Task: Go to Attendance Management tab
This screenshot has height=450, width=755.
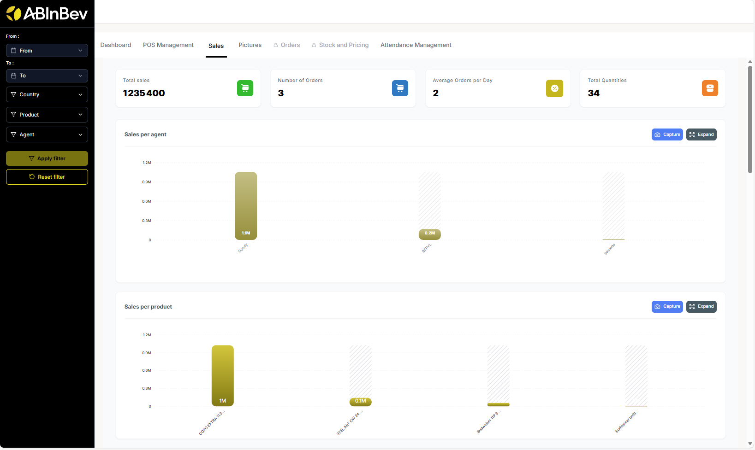Action: point(416,45)
